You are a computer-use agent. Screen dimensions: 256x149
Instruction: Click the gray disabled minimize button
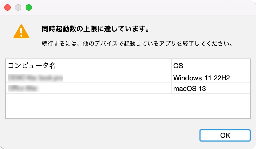pyautogui.click(x=18, y=7)
